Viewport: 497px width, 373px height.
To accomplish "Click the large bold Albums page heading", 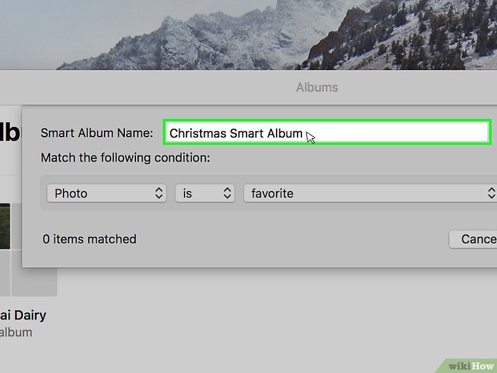I will (10, 132).
